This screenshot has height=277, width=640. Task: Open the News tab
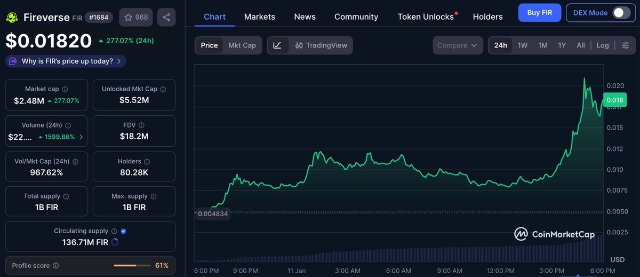(x=305, y=17)
